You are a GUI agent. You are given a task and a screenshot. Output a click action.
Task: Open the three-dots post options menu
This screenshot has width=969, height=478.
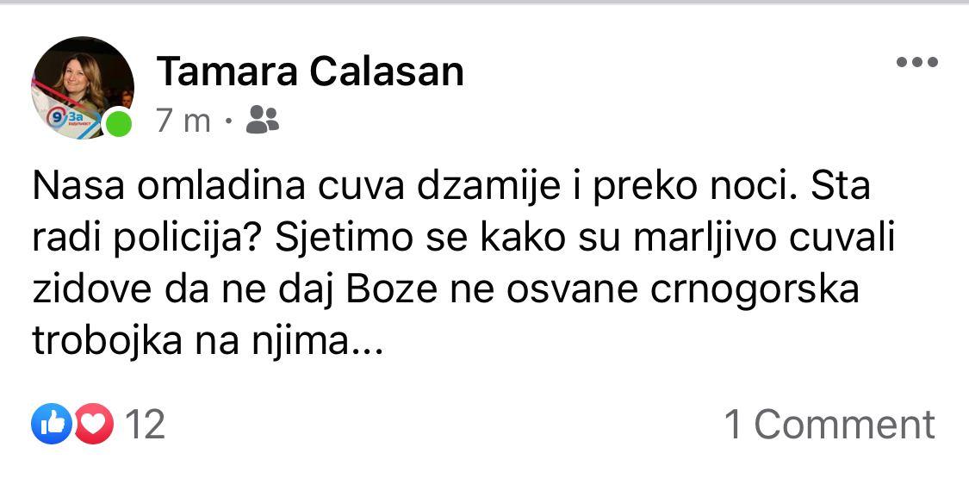(917, 62)
